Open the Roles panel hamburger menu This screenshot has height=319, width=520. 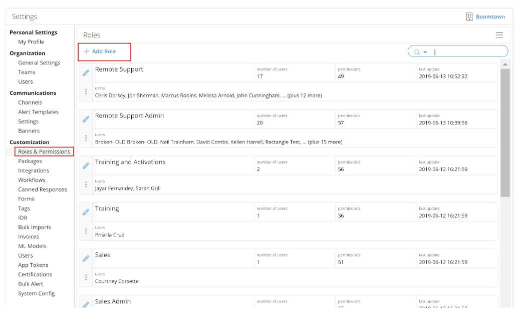point(499,34)
